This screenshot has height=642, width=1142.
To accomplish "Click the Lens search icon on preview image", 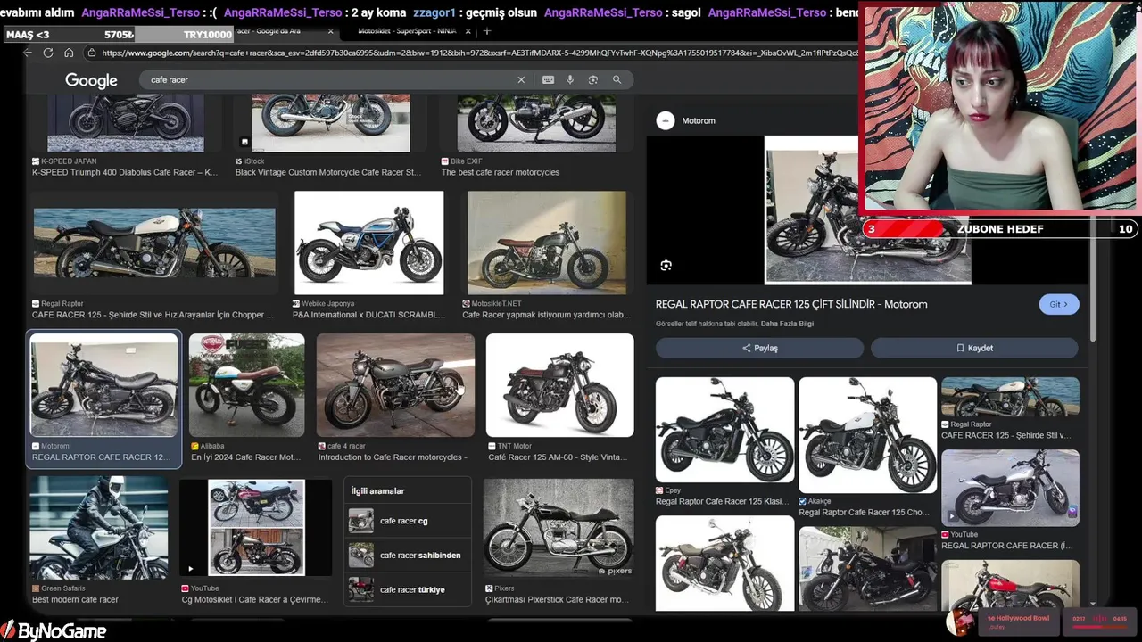I will point(666,265).
